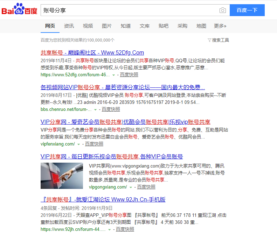The image size is (277, 234).
Task: Expand dropdown arrow next to bbs.chenruo.net URL
Action: 95,110
